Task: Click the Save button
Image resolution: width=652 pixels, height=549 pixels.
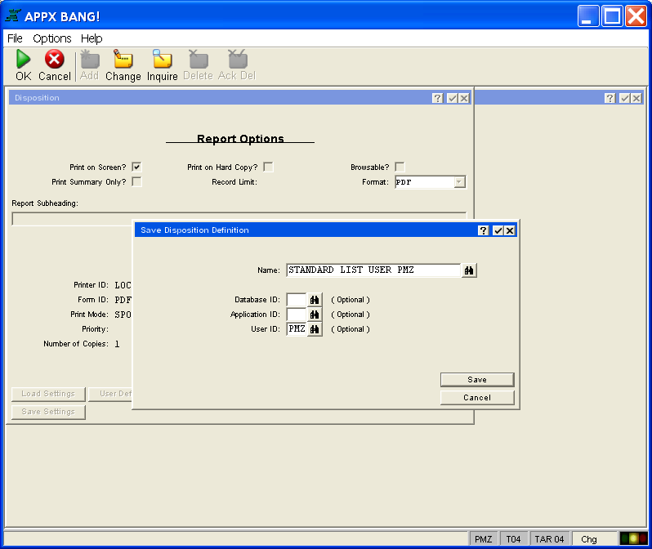Action: coord(477,380)
